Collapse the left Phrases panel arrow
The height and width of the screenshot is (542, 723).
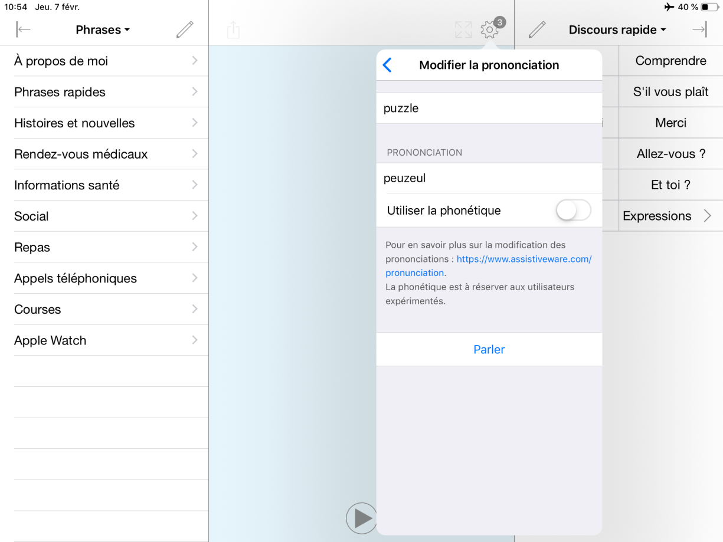[x=24, y=29]
